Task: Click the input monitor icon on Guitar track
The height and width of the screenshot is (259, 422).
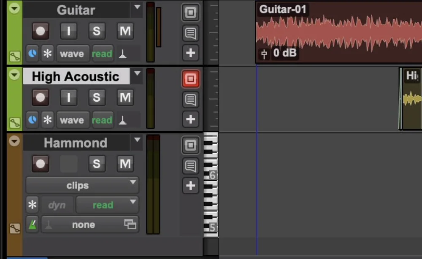Action: pyautogui.click(x=68, y=31)
